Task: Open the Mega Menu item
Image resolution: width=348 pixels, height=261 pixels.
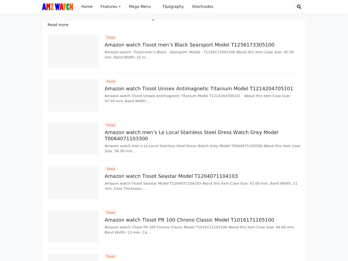Action: point(140,7)
